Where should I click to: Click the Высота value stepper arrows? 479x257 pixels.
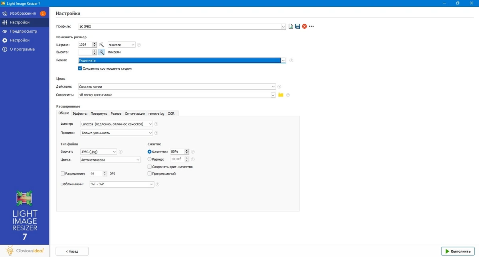tap(95, 52)
